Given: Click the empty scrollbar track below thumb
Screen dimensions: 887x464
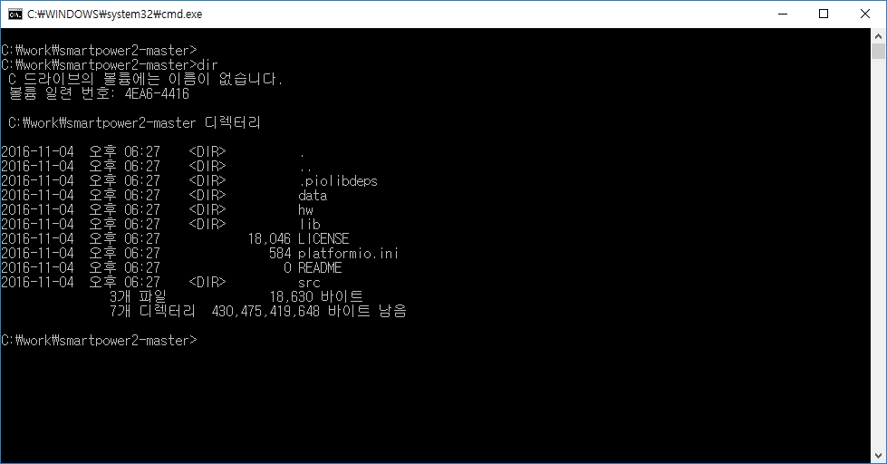Looking at the screenshot, I should pyautogui.click(x=878, y=255).
